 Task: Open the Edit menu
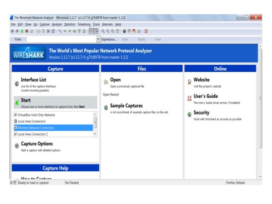pos(20,24)
